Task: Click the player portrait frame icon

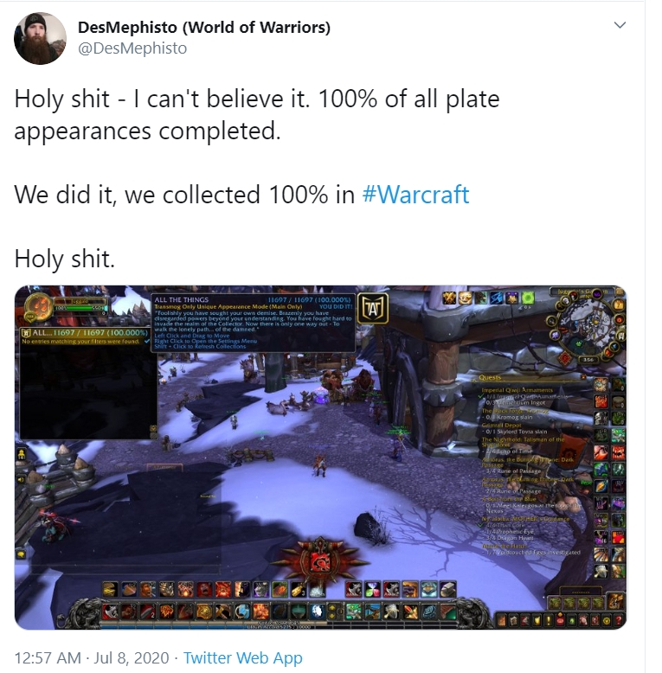Action: (39, 307)
